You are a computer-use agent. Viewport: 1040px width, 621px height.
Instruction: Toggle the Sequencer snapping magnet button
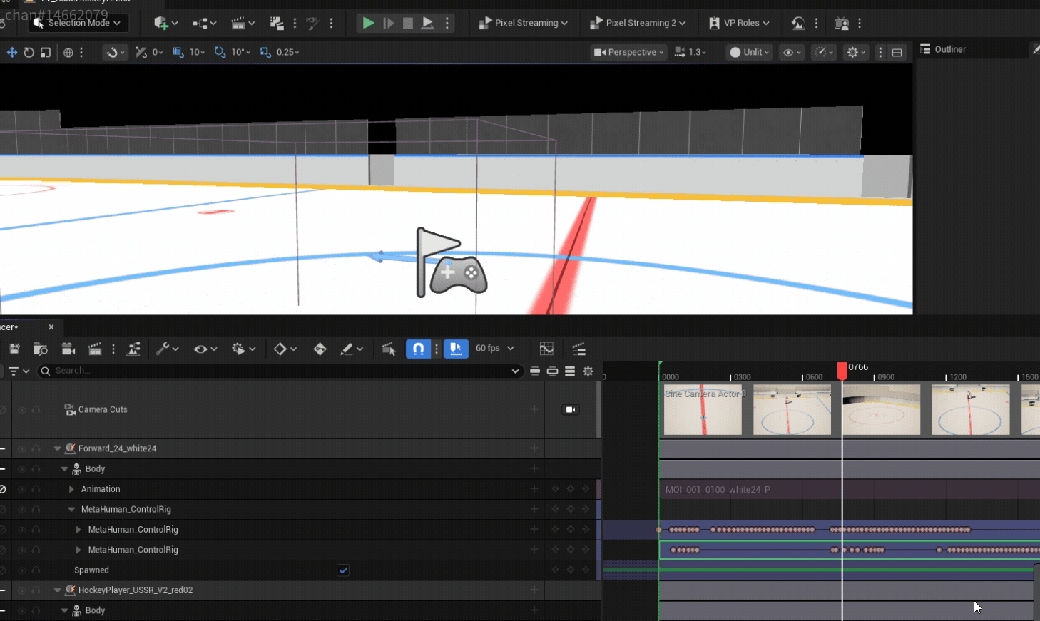[419, 349]
